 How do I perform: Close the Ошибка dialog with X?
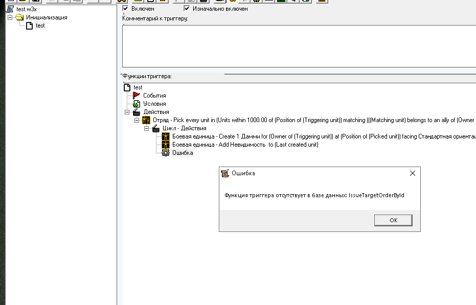click(x=412, y=173)
